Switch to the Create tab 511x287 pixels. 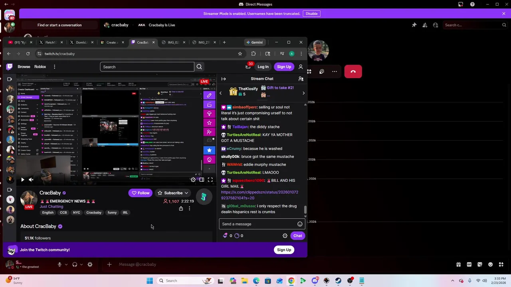[x=112, y=42]
